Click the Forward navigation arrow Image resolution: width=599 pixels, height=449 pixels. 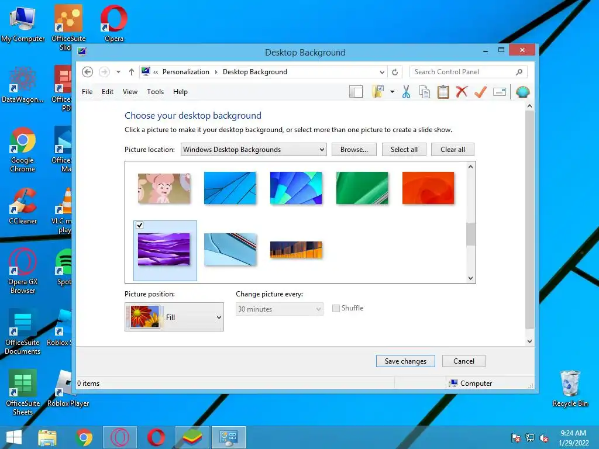point(104,72)
